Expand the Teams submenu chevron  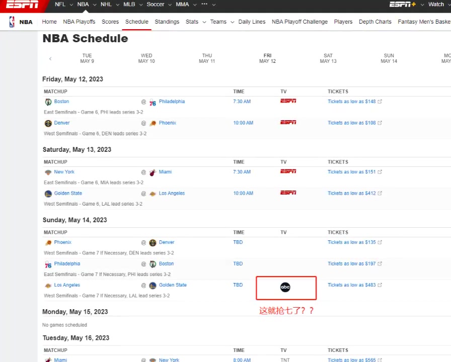click(x=233, y=22)
